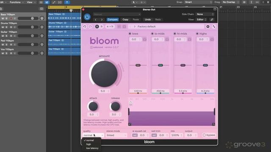This screenshot has width=271, height=152.
Task: Go to previous plug-in setting arrow
Action: coord(96,19)
